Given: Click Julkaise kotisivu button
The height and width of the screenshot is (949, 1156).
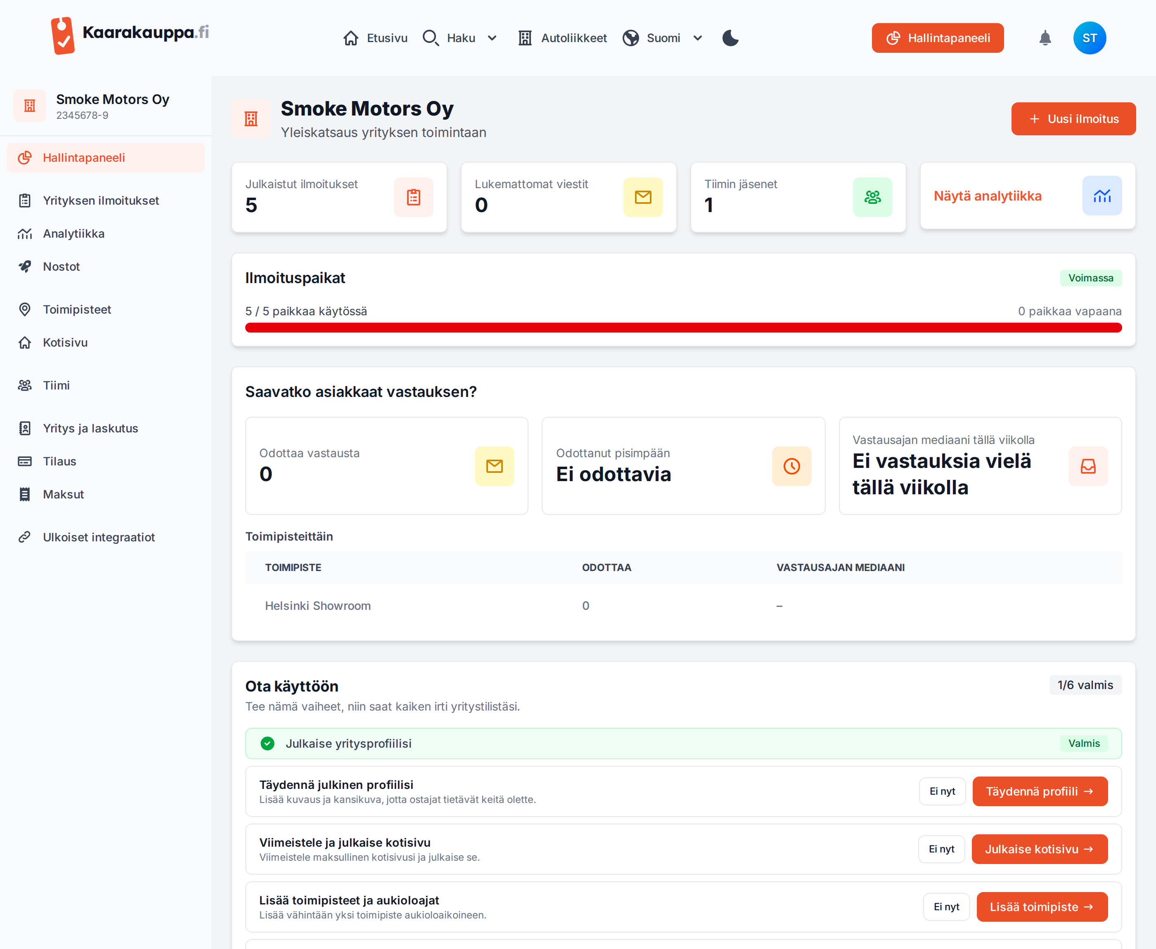Looking at the screenshot, I should pyautogui.click(x=1039, y=849).
